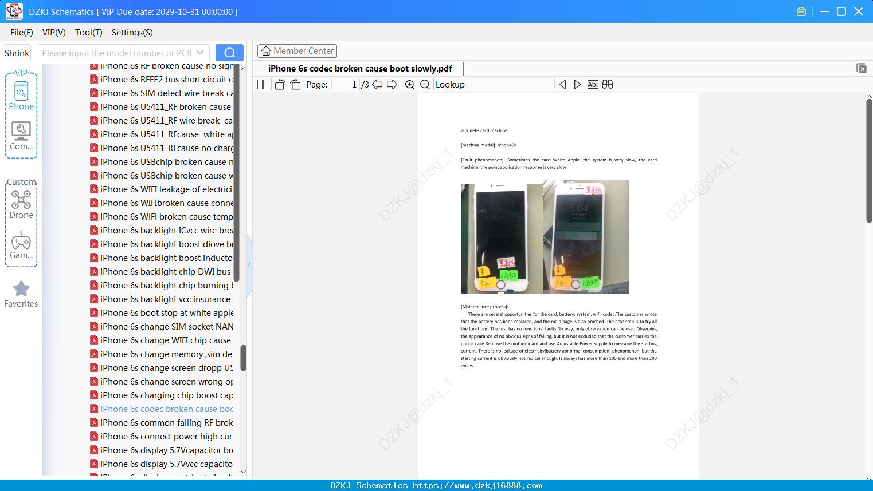This screenshot has width=873, height=491.
Task: Zoom in on the PDF
Action: click(410, 85)
